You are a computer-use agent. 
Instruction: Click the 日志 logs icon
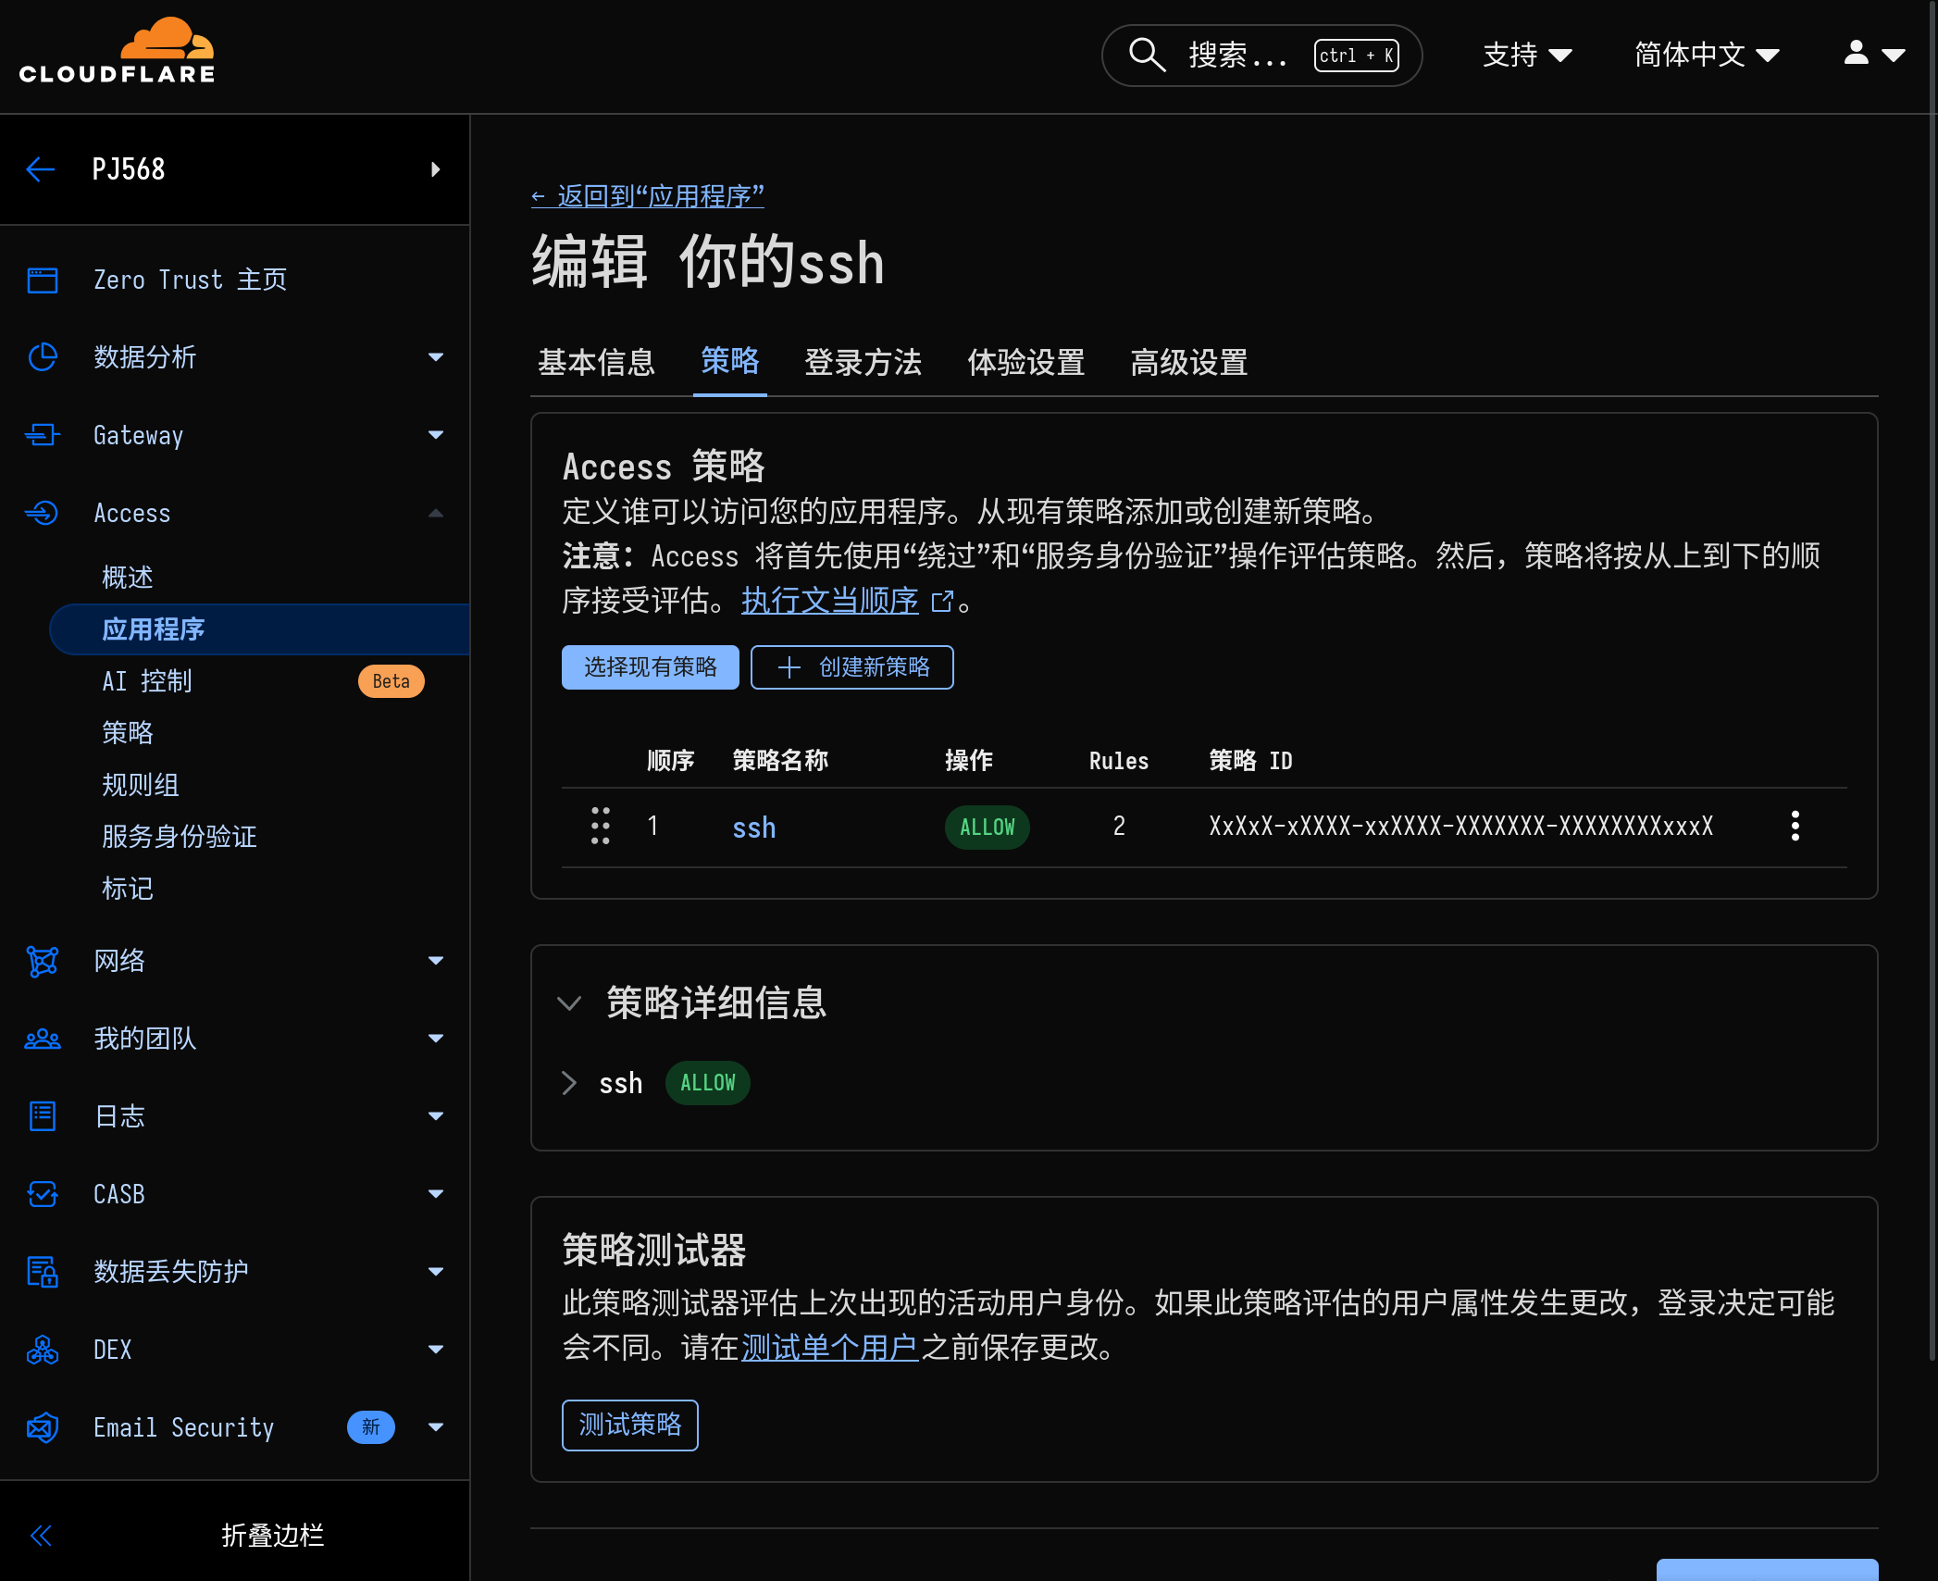42,1116
